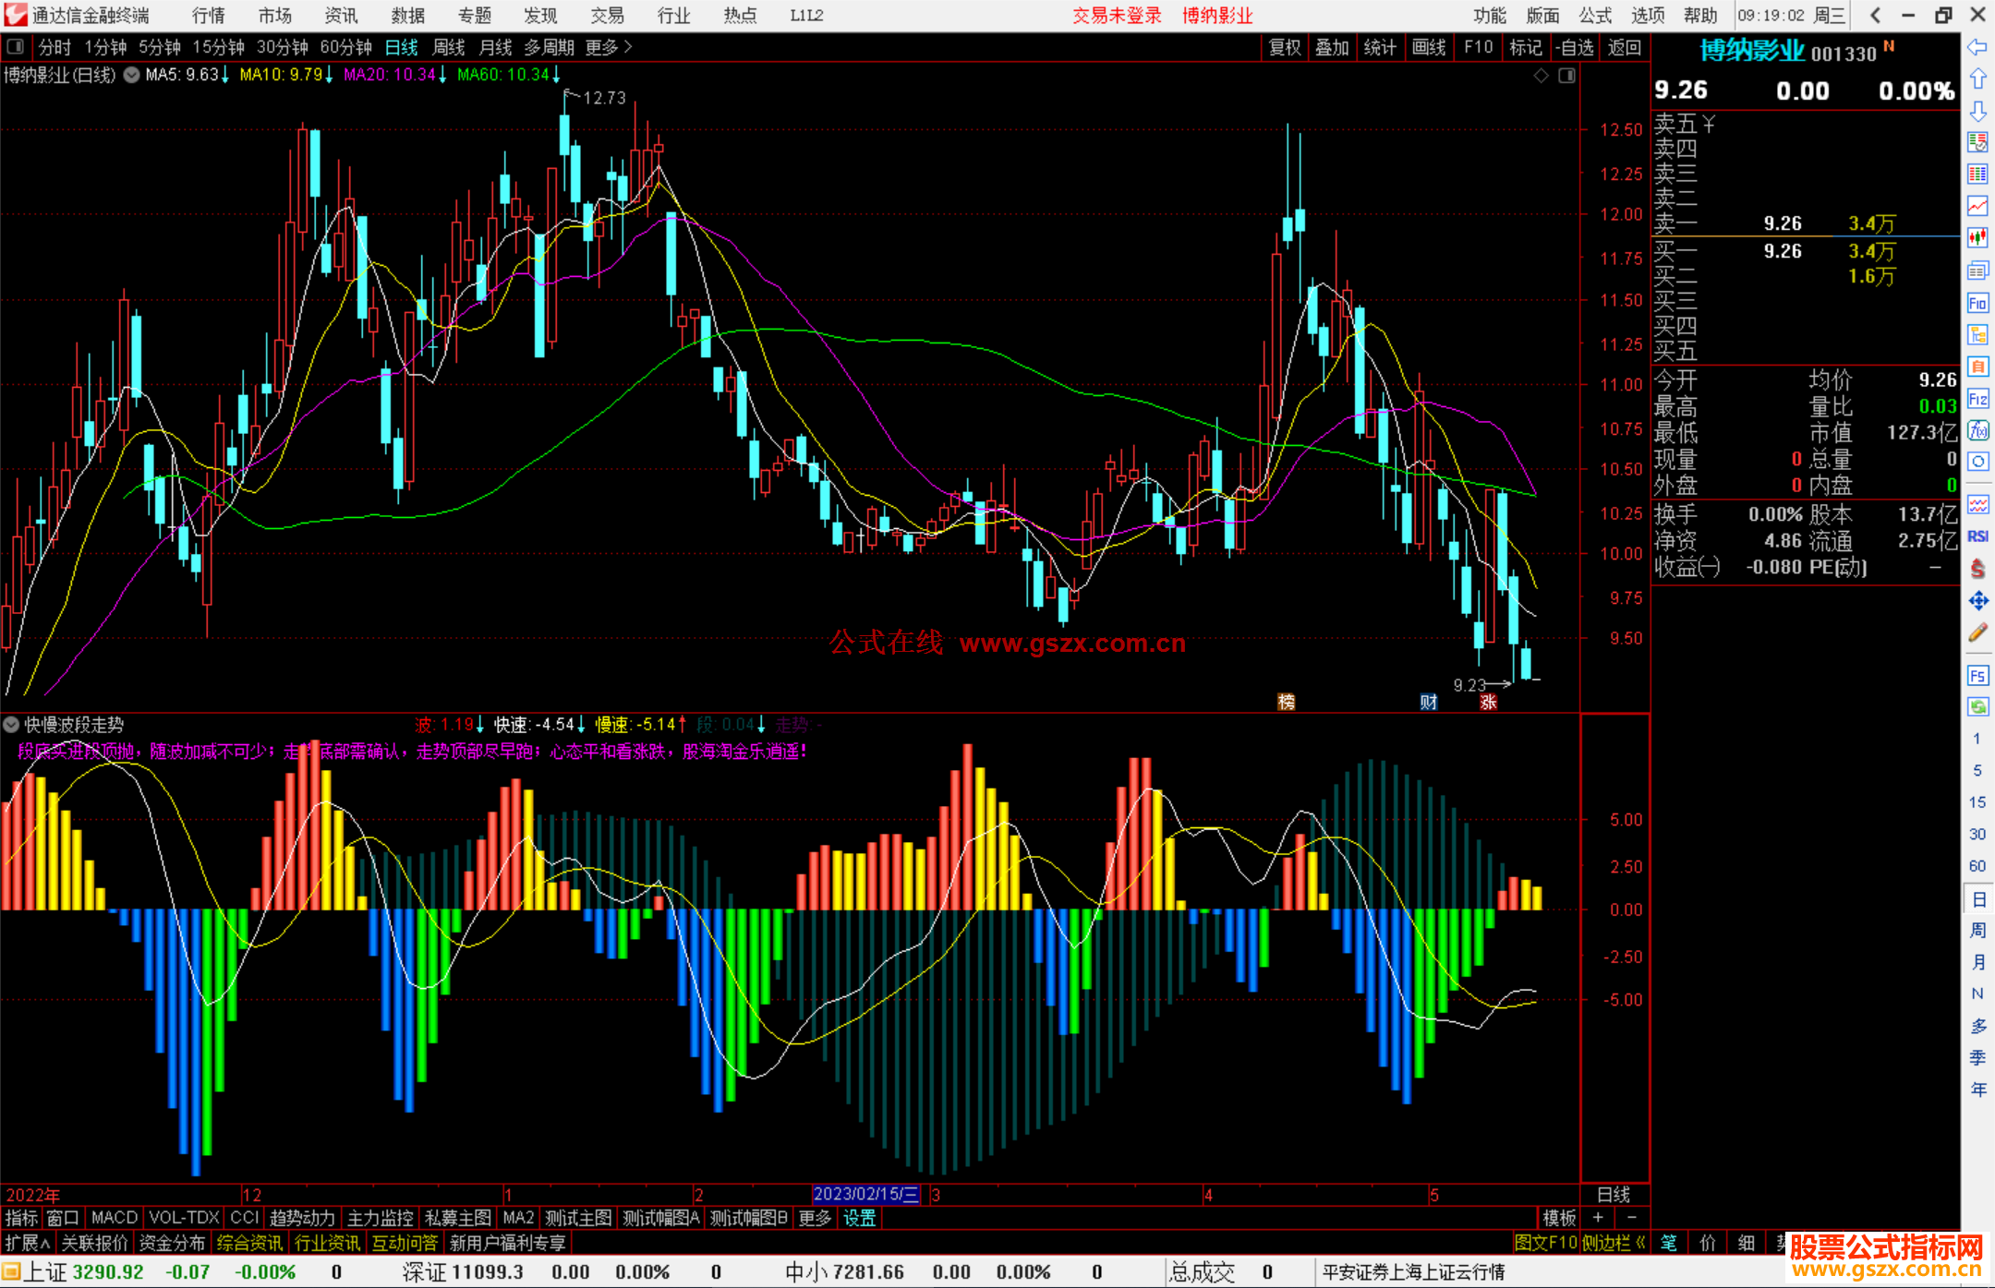Click the 设置 indicator settings link
The image size is (1995, 1288).
859,1218
